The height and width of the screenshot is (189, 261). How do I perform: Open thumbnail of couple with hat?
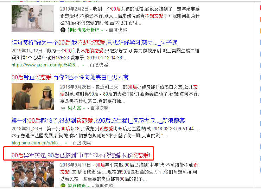click(x=33, y=96)
